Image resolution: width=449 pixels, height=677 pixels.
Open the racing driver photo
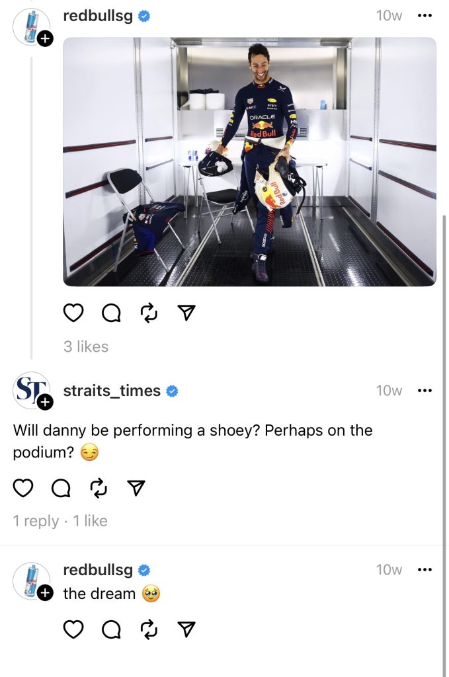(249, 162)
